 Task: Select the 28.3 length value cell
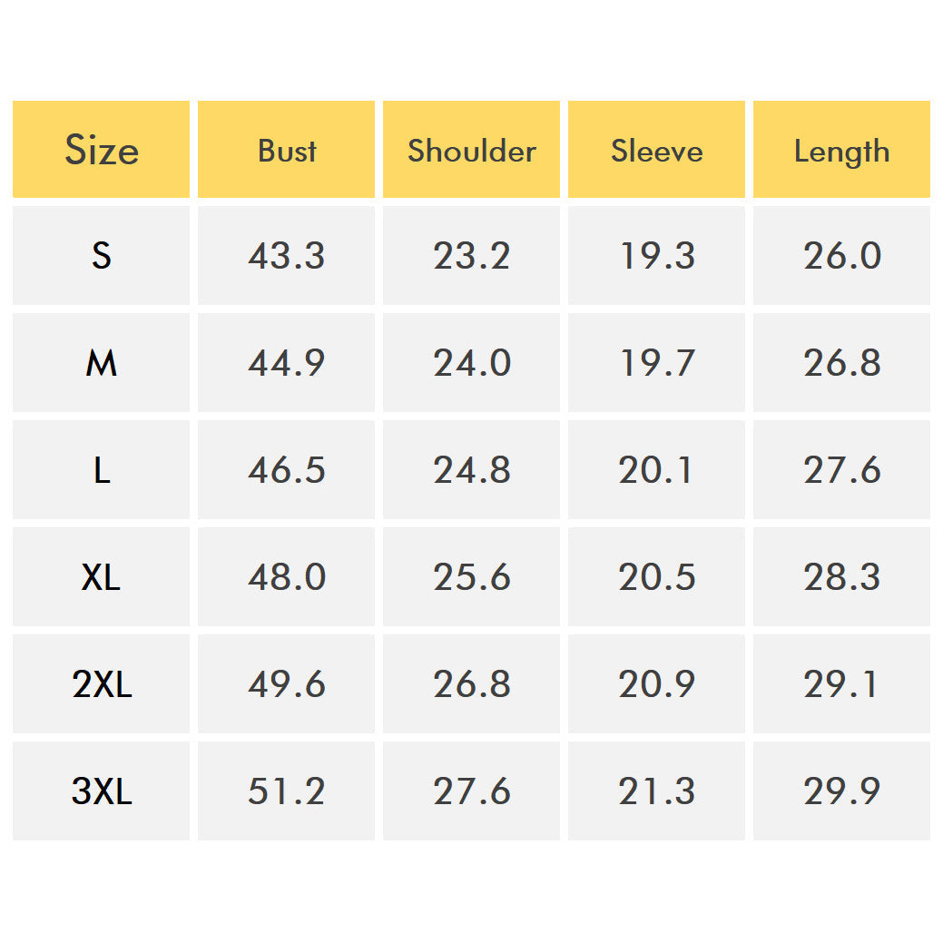tap(842, 576)
